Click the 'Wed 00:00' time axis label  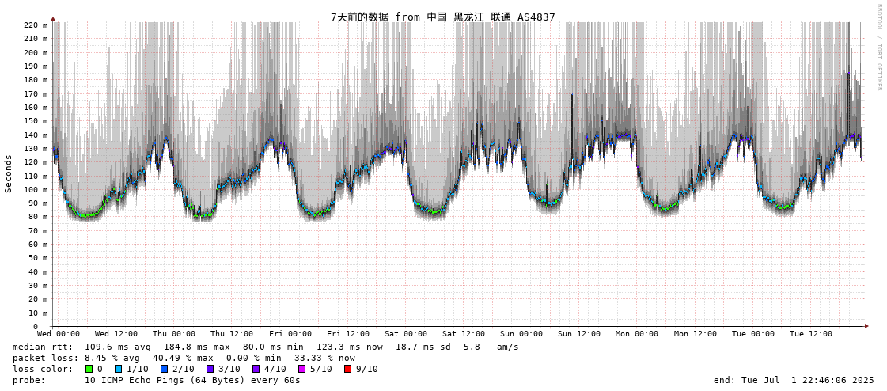tap(59, 334)
